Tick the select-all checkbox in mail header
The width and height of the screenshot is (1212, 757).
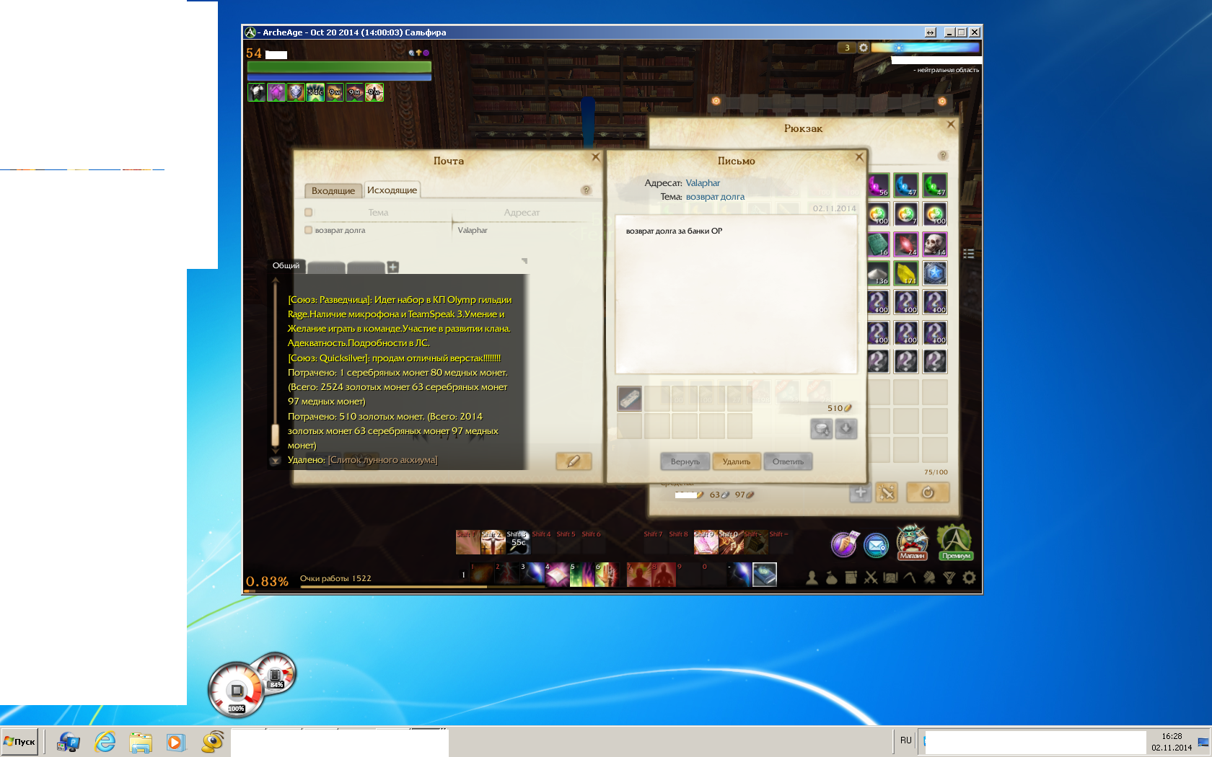(309, 213)
